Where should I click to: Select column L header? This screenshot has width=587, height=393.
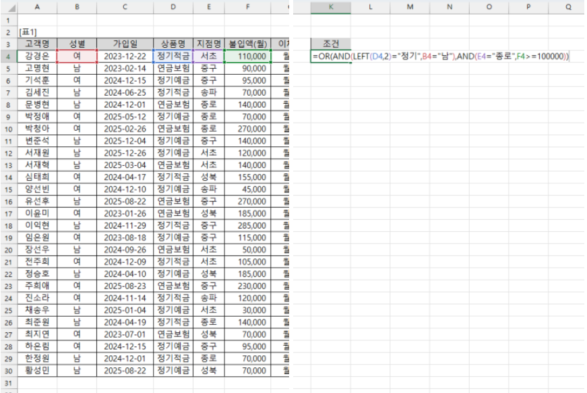[370, 7]
